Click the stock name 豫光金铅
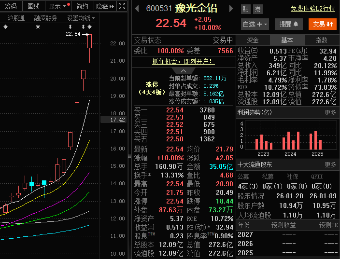 (196, 9)
